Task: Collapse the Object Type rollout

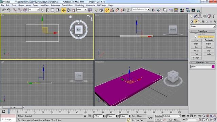Action: (202, 31)
